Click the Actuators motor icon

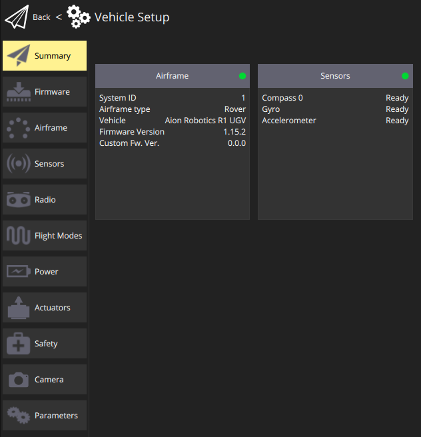pyautogui.click(x=19, y=308)
